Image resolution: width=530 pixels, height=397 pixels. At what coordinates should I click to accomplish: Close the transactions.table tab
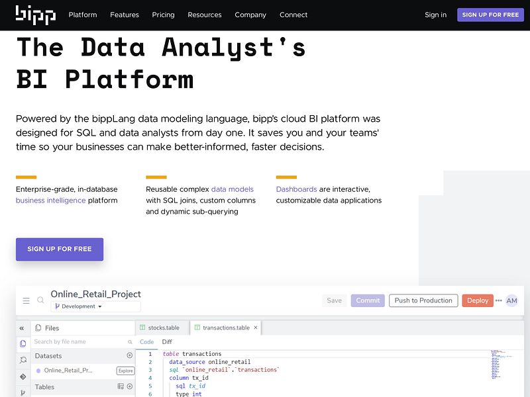(256, 328)
